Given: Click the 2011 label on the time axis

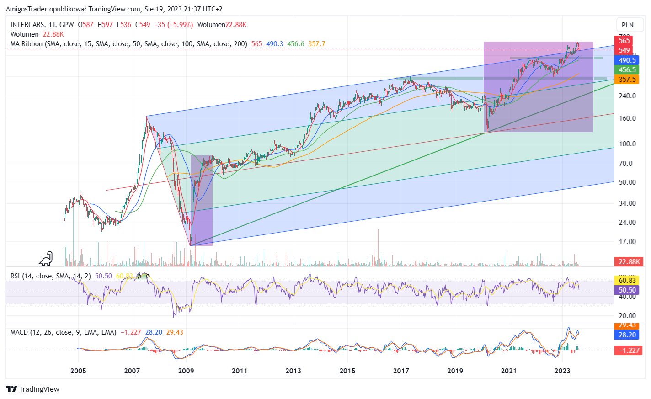Looking at the screenshot, I should pos(240,371).
